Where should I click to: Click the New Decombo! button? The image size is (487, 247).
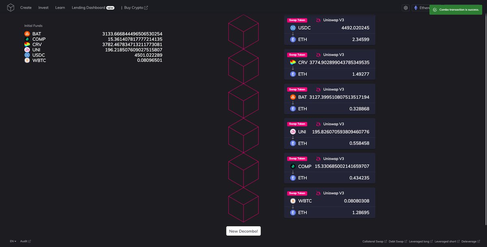point(243,231)
